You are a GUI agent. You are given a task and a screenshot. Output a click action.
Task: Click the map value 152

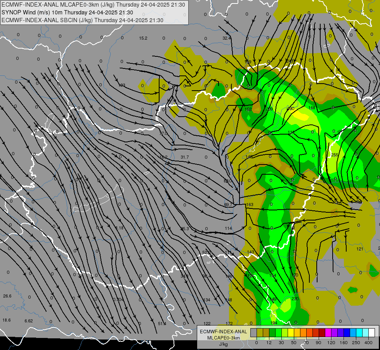pos(248,109)
